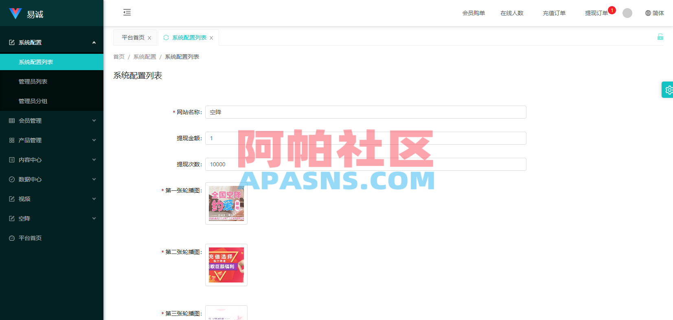Click the 会员管理 grid icon in sidebar
673x320 pixels.
click(12, 121)
